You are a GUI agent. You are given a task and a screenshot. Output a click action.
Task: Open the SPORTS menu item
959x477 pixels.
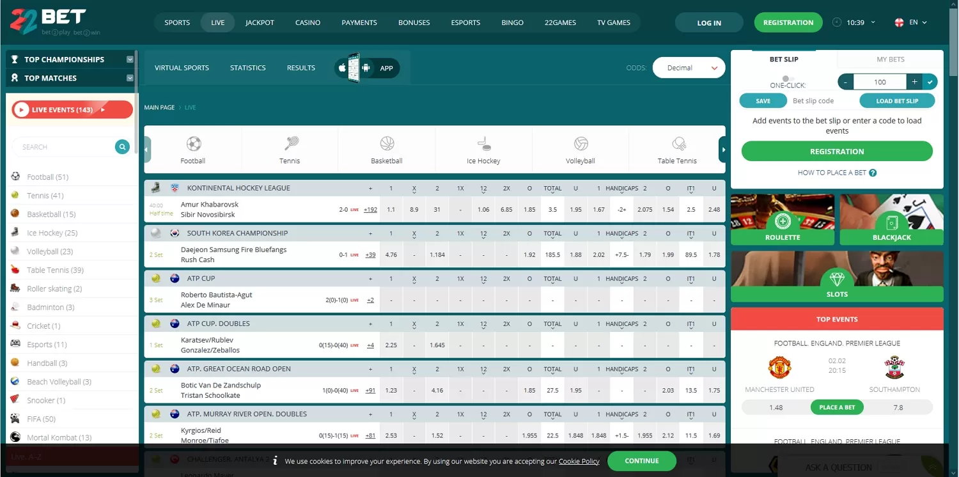point(177,22)
